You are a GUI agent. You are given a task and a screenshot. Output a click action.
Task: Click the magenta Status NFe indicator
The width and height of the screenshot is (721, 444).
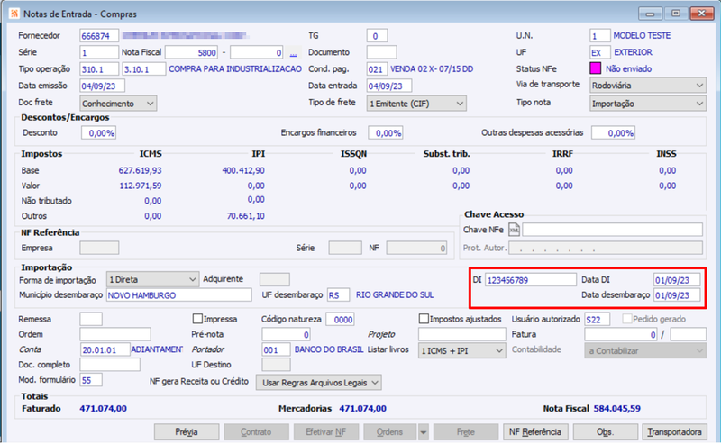[595, 68]
